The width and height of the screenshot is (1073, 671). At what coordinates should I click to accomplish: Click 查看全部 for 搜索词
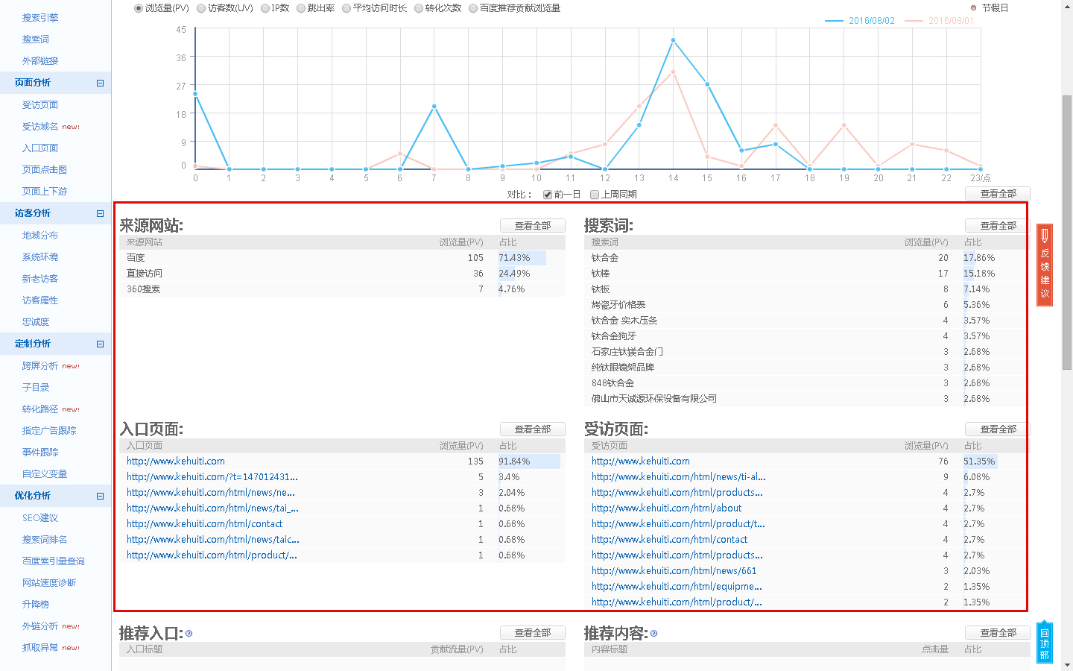[x=998, y=226]
